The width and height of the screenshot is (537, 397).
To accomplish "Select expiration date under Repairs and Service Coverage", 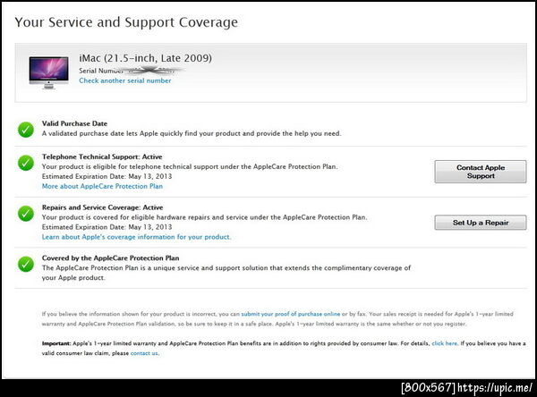I will coord(107,227).
